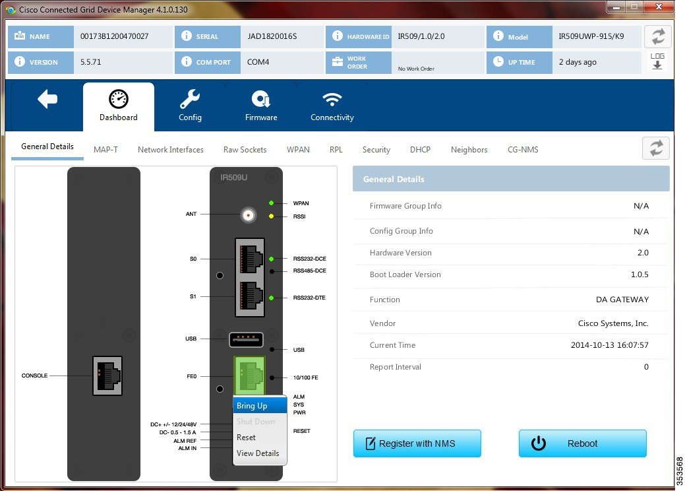The image size is (685, 491).
Task: Click device name 00173B1200470027
Action: (115, 36)
